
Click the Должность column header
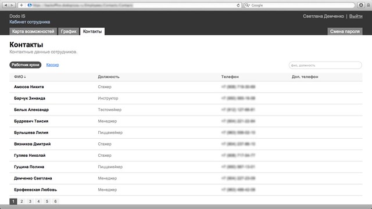(109, 77)
